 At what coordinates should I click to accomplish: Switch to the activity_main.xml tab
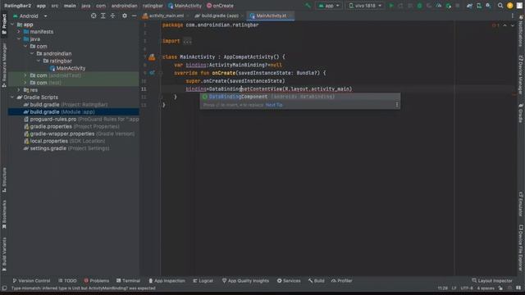tap(166, 16)
